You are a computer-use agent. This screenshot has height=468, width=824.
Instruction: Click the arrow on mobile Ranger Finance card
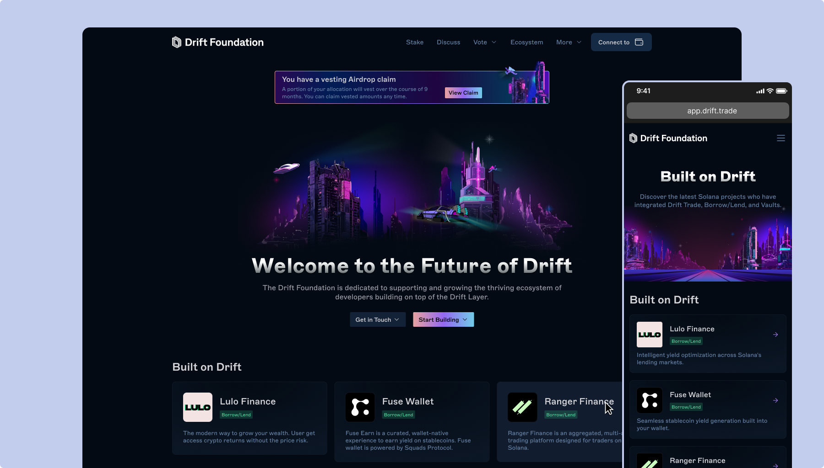click(775, 465)
